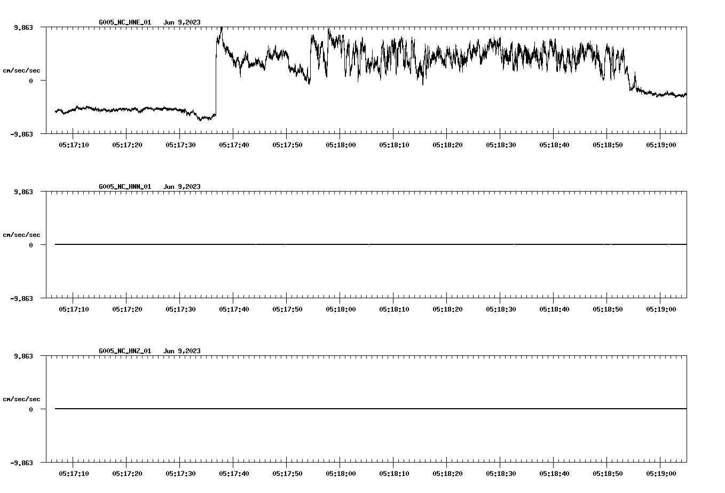This screenshot has width=725, height=493.
Task: Click the -9.863 minimum amplitude label on bottom plot
Action: point(21,463)
